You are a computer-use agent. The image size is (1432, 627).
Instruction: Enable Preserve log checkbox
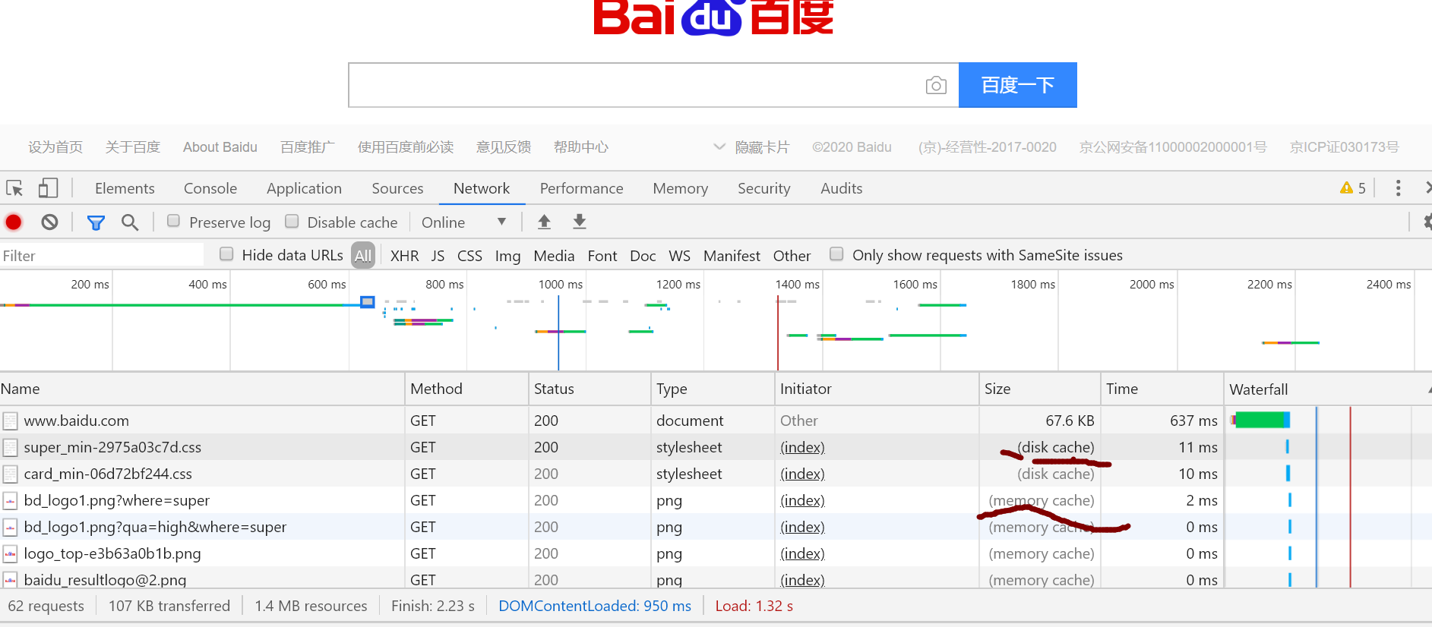click(173, 221)
